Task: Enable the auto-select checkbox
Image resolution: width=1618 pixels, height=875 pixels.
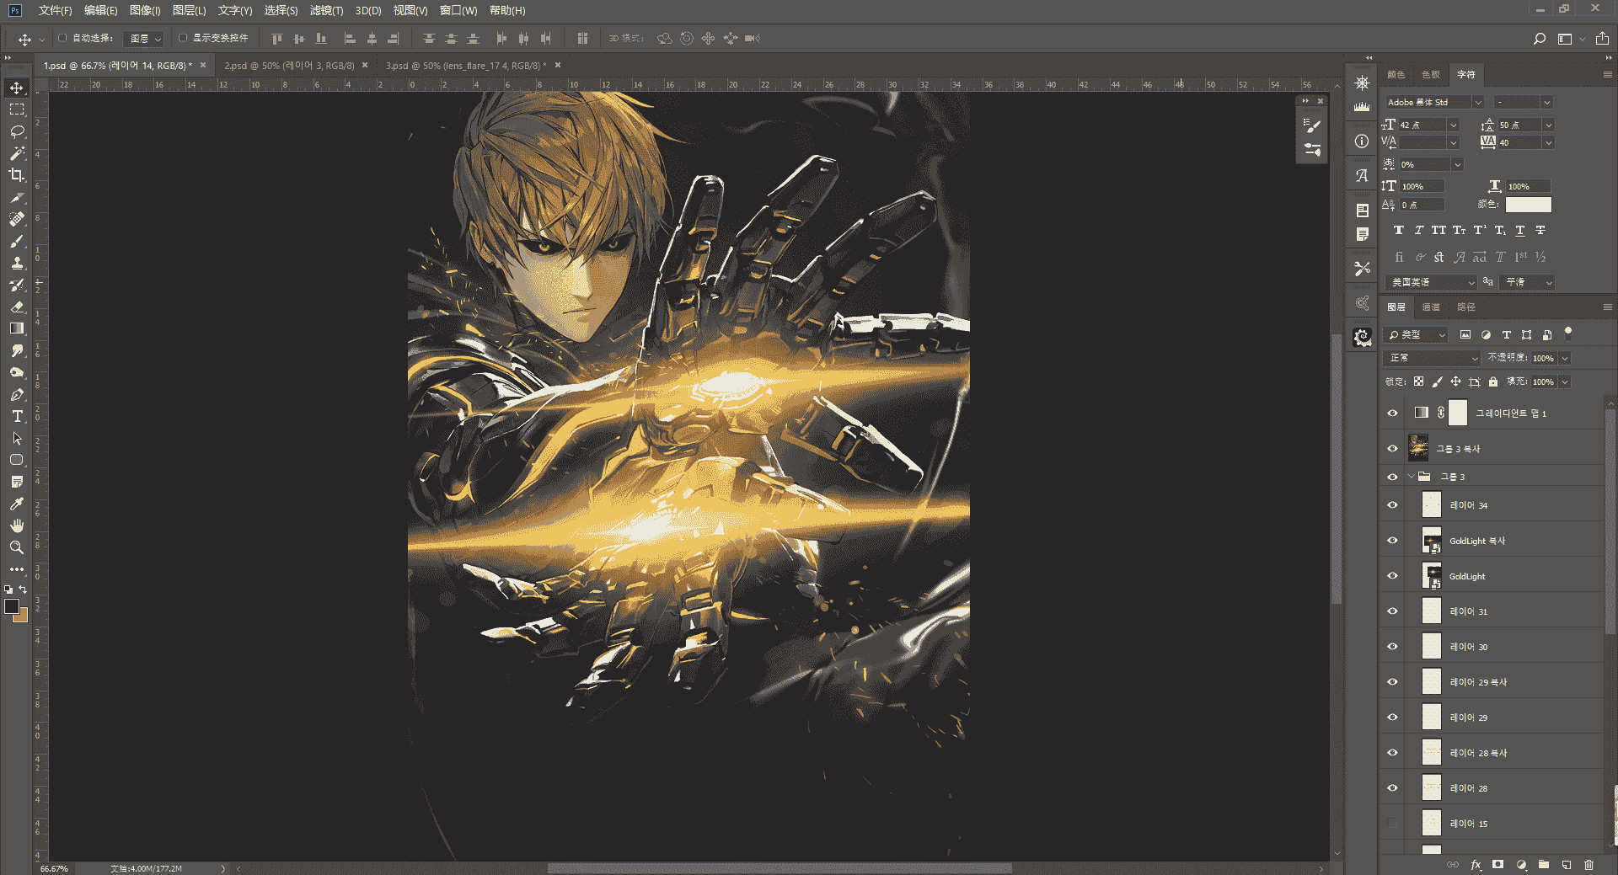Action: pos(62,38)
